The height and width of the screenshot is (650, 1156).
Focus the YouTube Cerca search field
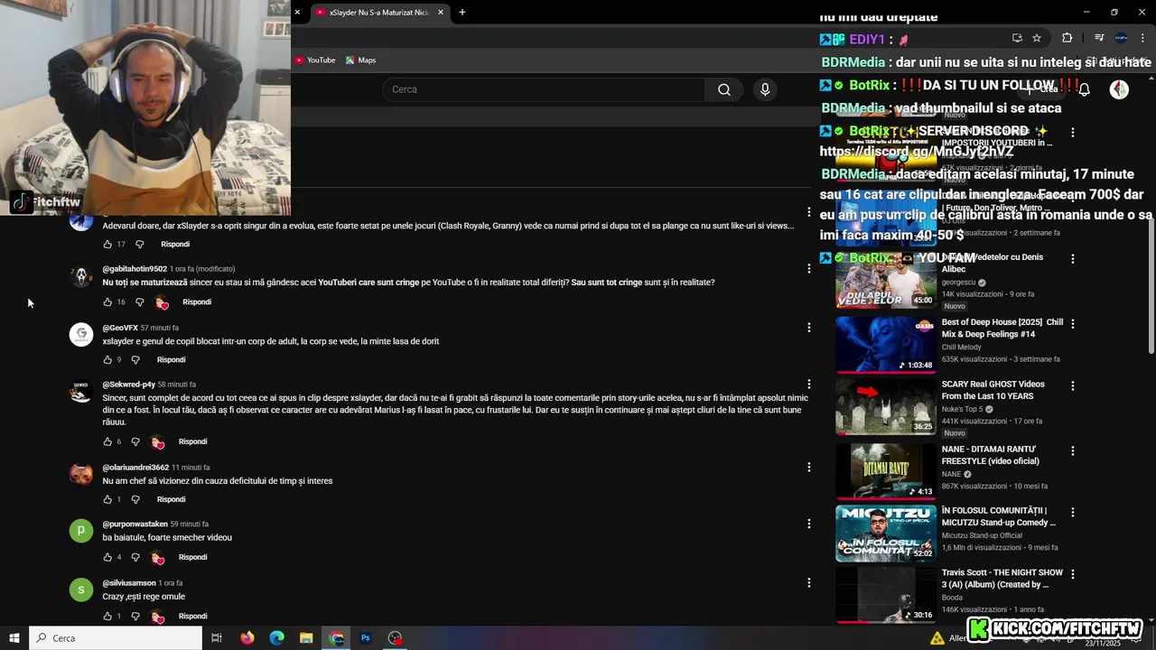click(544, 89)
